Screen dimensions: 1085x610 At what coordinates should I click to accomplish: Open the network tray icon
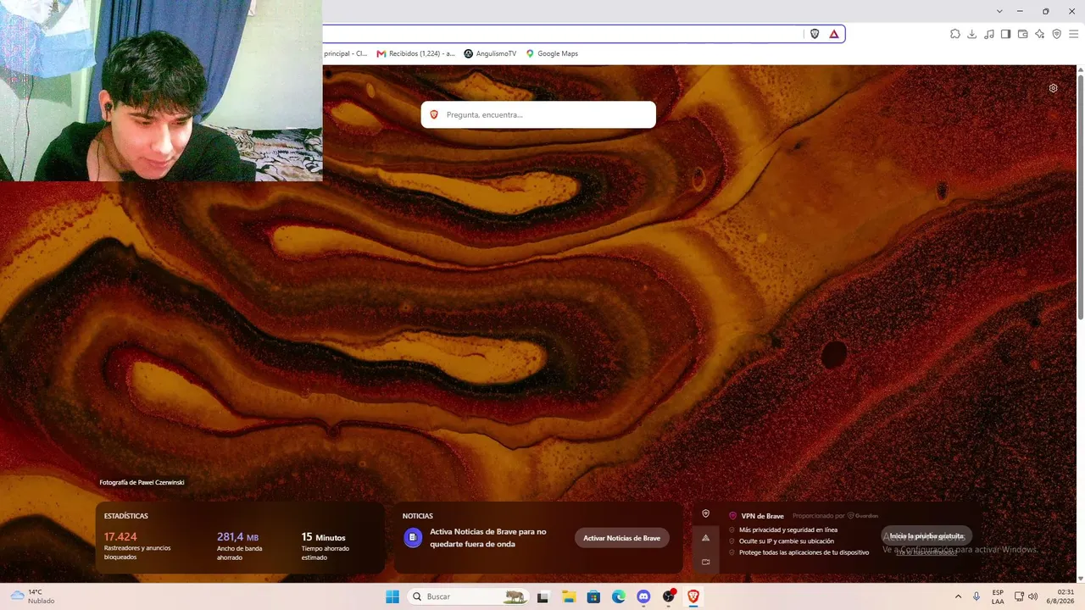pos(1019,596)
